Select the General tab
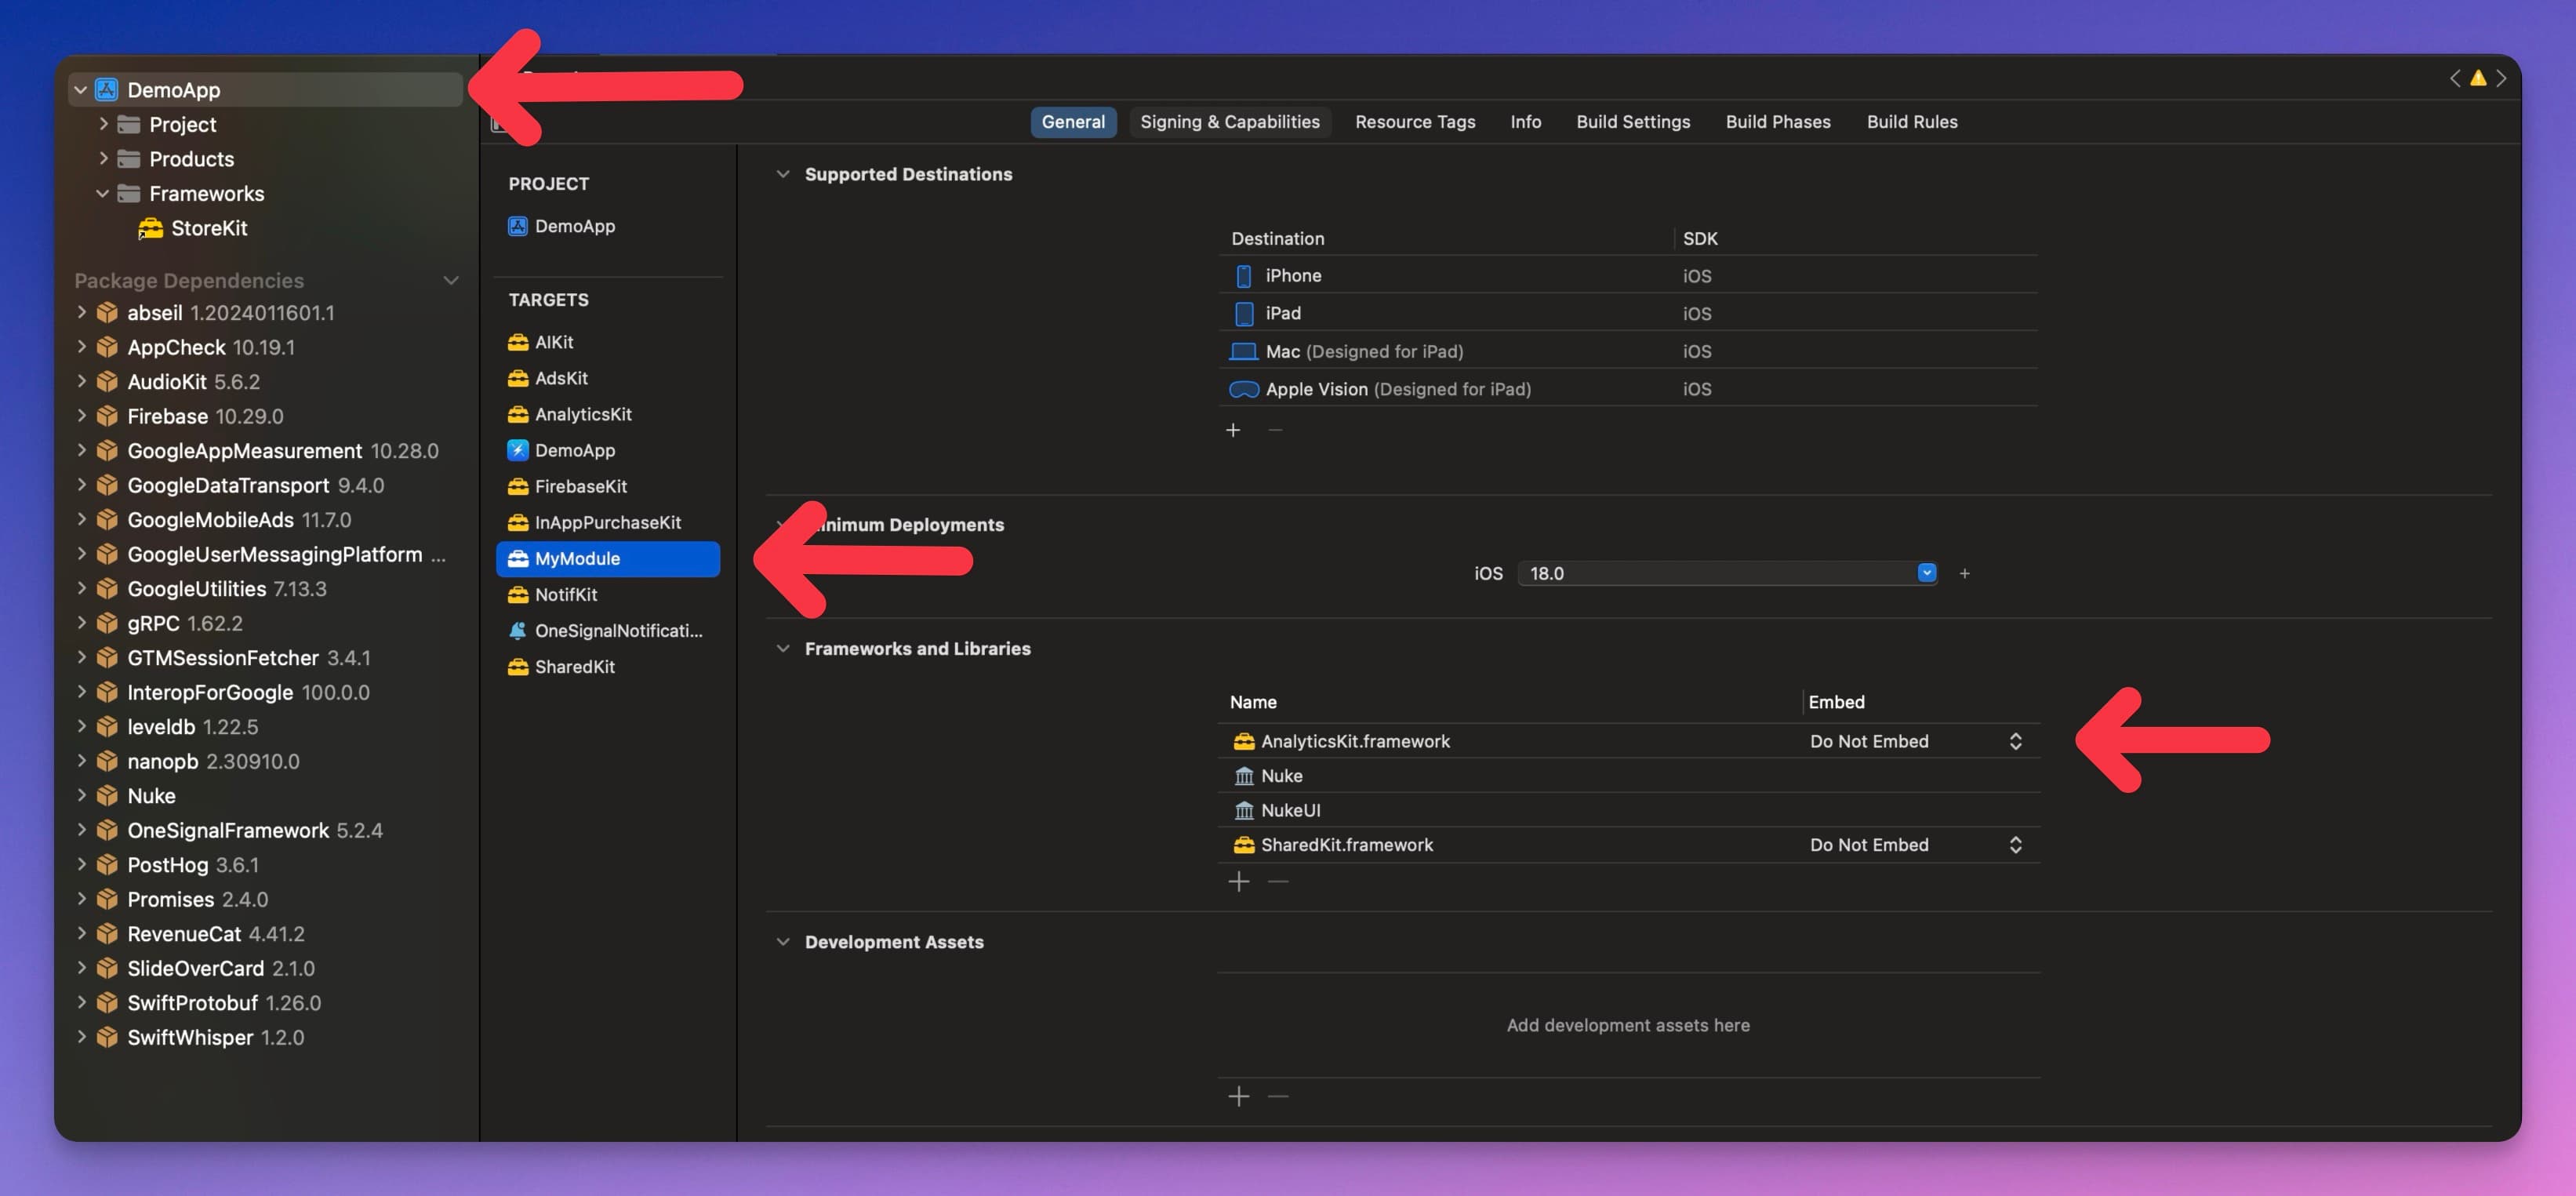The width and height of the screenshot is (2576, 1196). (1073, 122)
